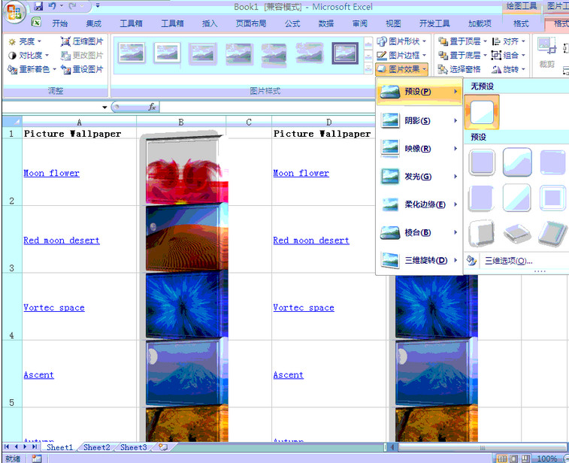569x463 pixels.
Task: Open 映像(R) reflection submenu
Action: pos(419,149)
